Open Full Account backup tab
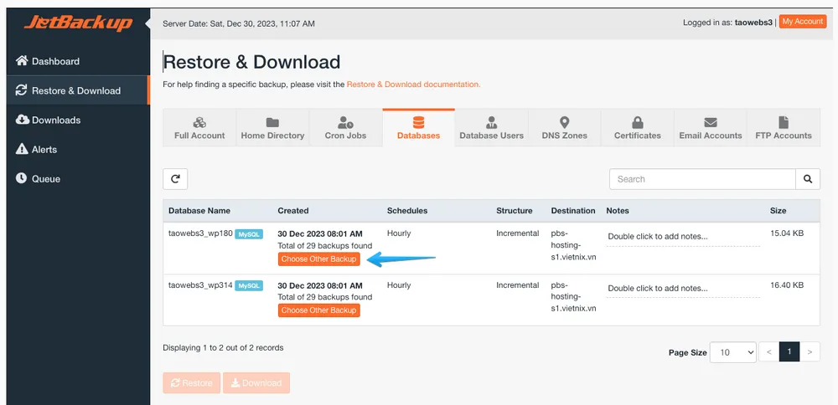 pos(199,128)
